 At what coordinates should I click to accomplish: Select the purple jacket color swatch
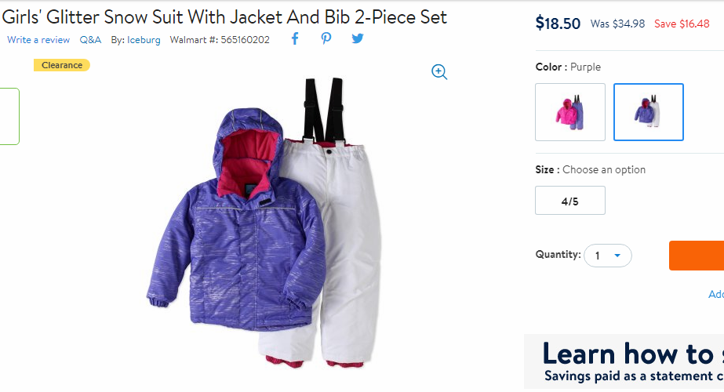(x=648, y=112)
